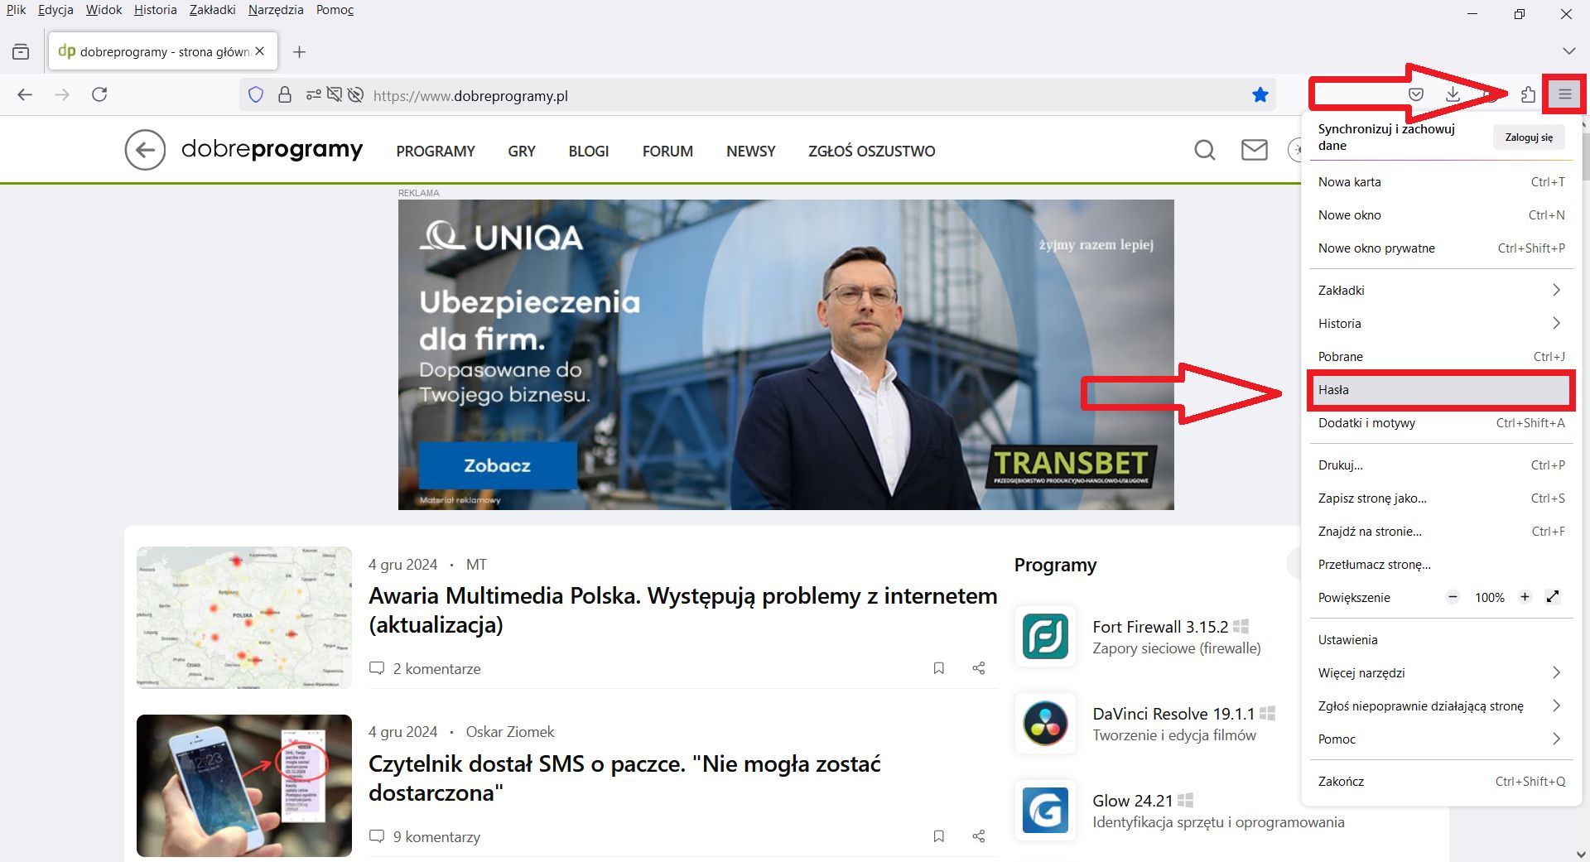Image resolution: width=1590 pixels, height=862 pixels.
Task: Open the Downloads panel icon
Action: click(x=1453, y=94)
